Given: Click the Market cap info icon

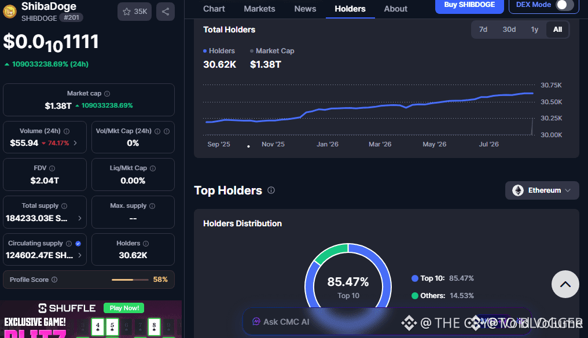Looking at the screenshot, I should [x=107, y=93].
